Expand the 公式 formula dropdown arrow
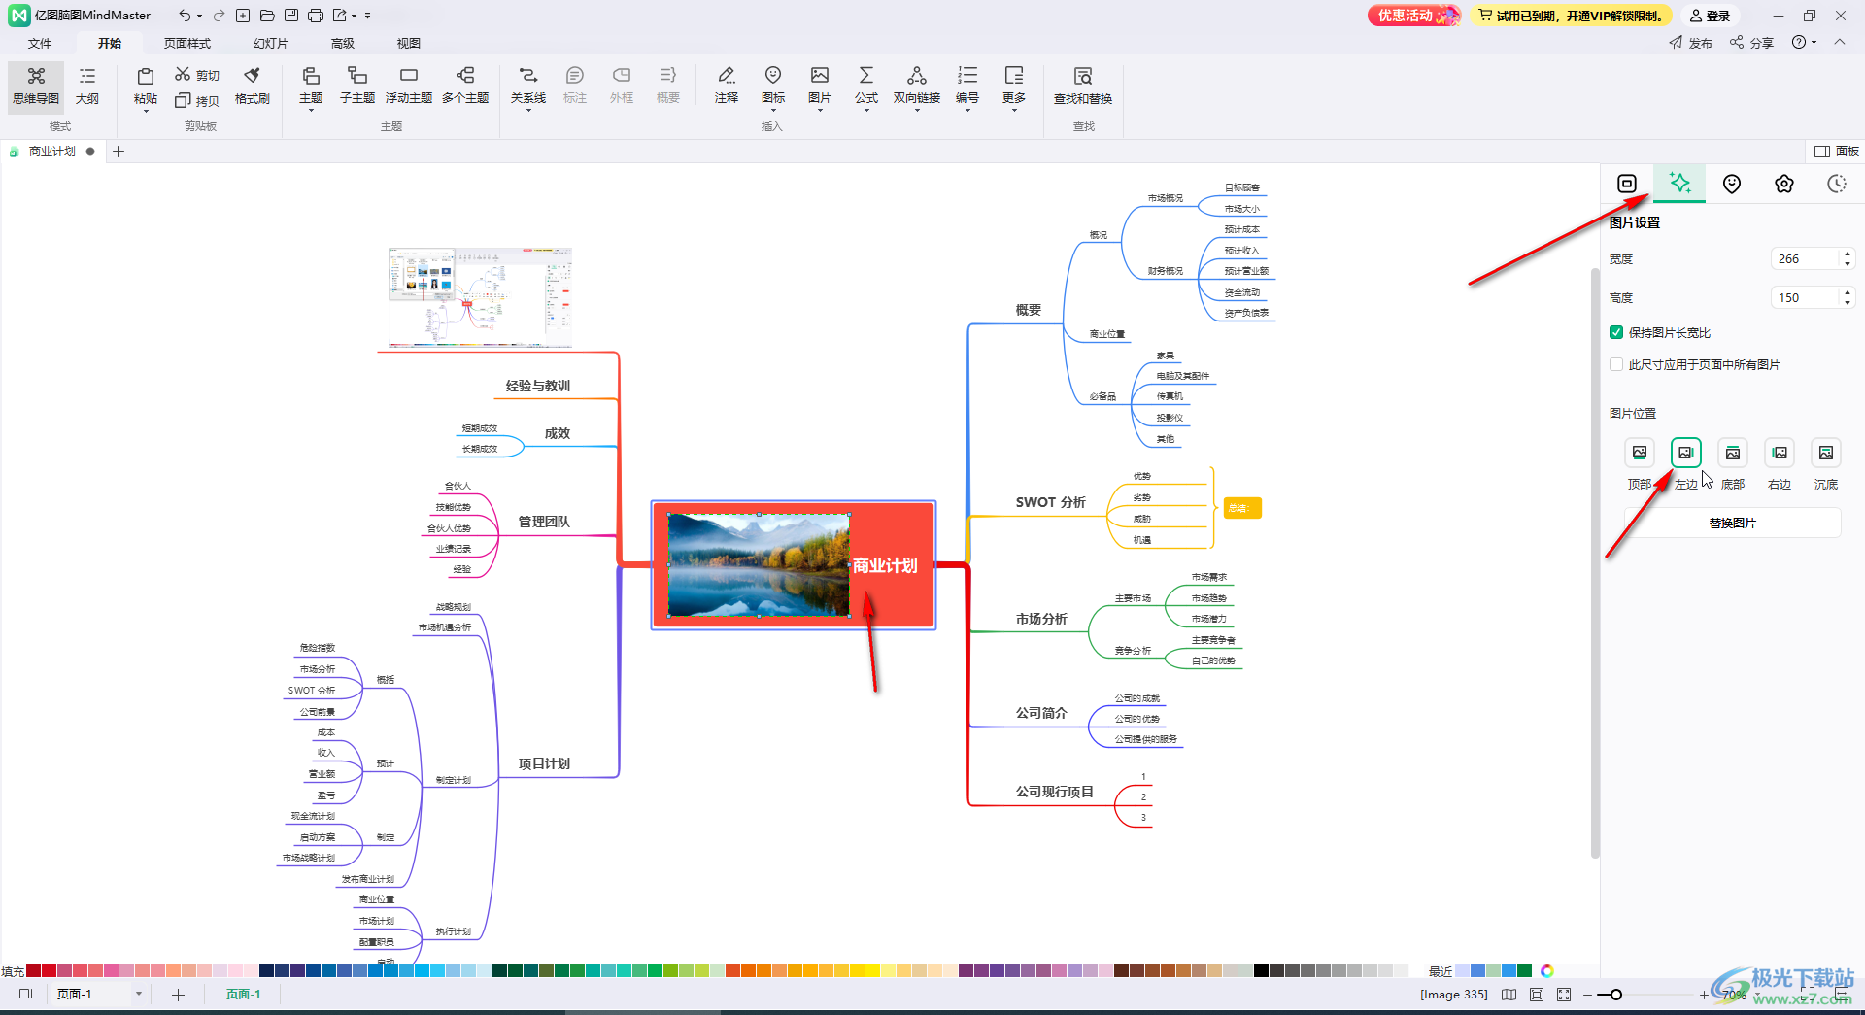 tap(866, 111)
